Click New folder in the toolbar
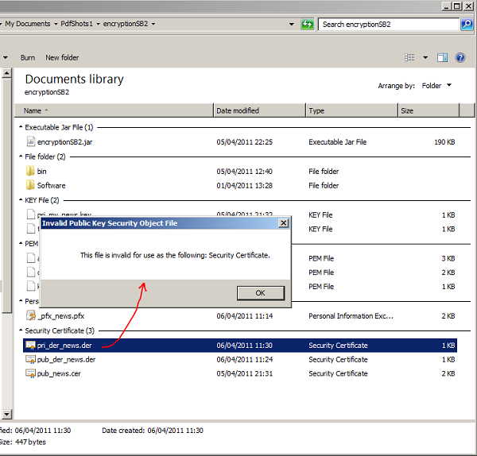This screenshot has height=456, width=477. [x=62, y=57]
